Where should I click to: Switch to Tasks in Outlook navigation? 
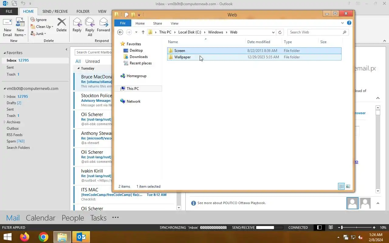pos(98,218)
